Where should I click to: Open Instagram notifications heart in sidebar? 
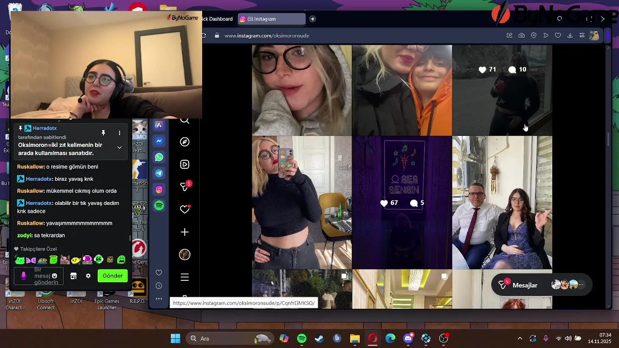pos(185,209)
